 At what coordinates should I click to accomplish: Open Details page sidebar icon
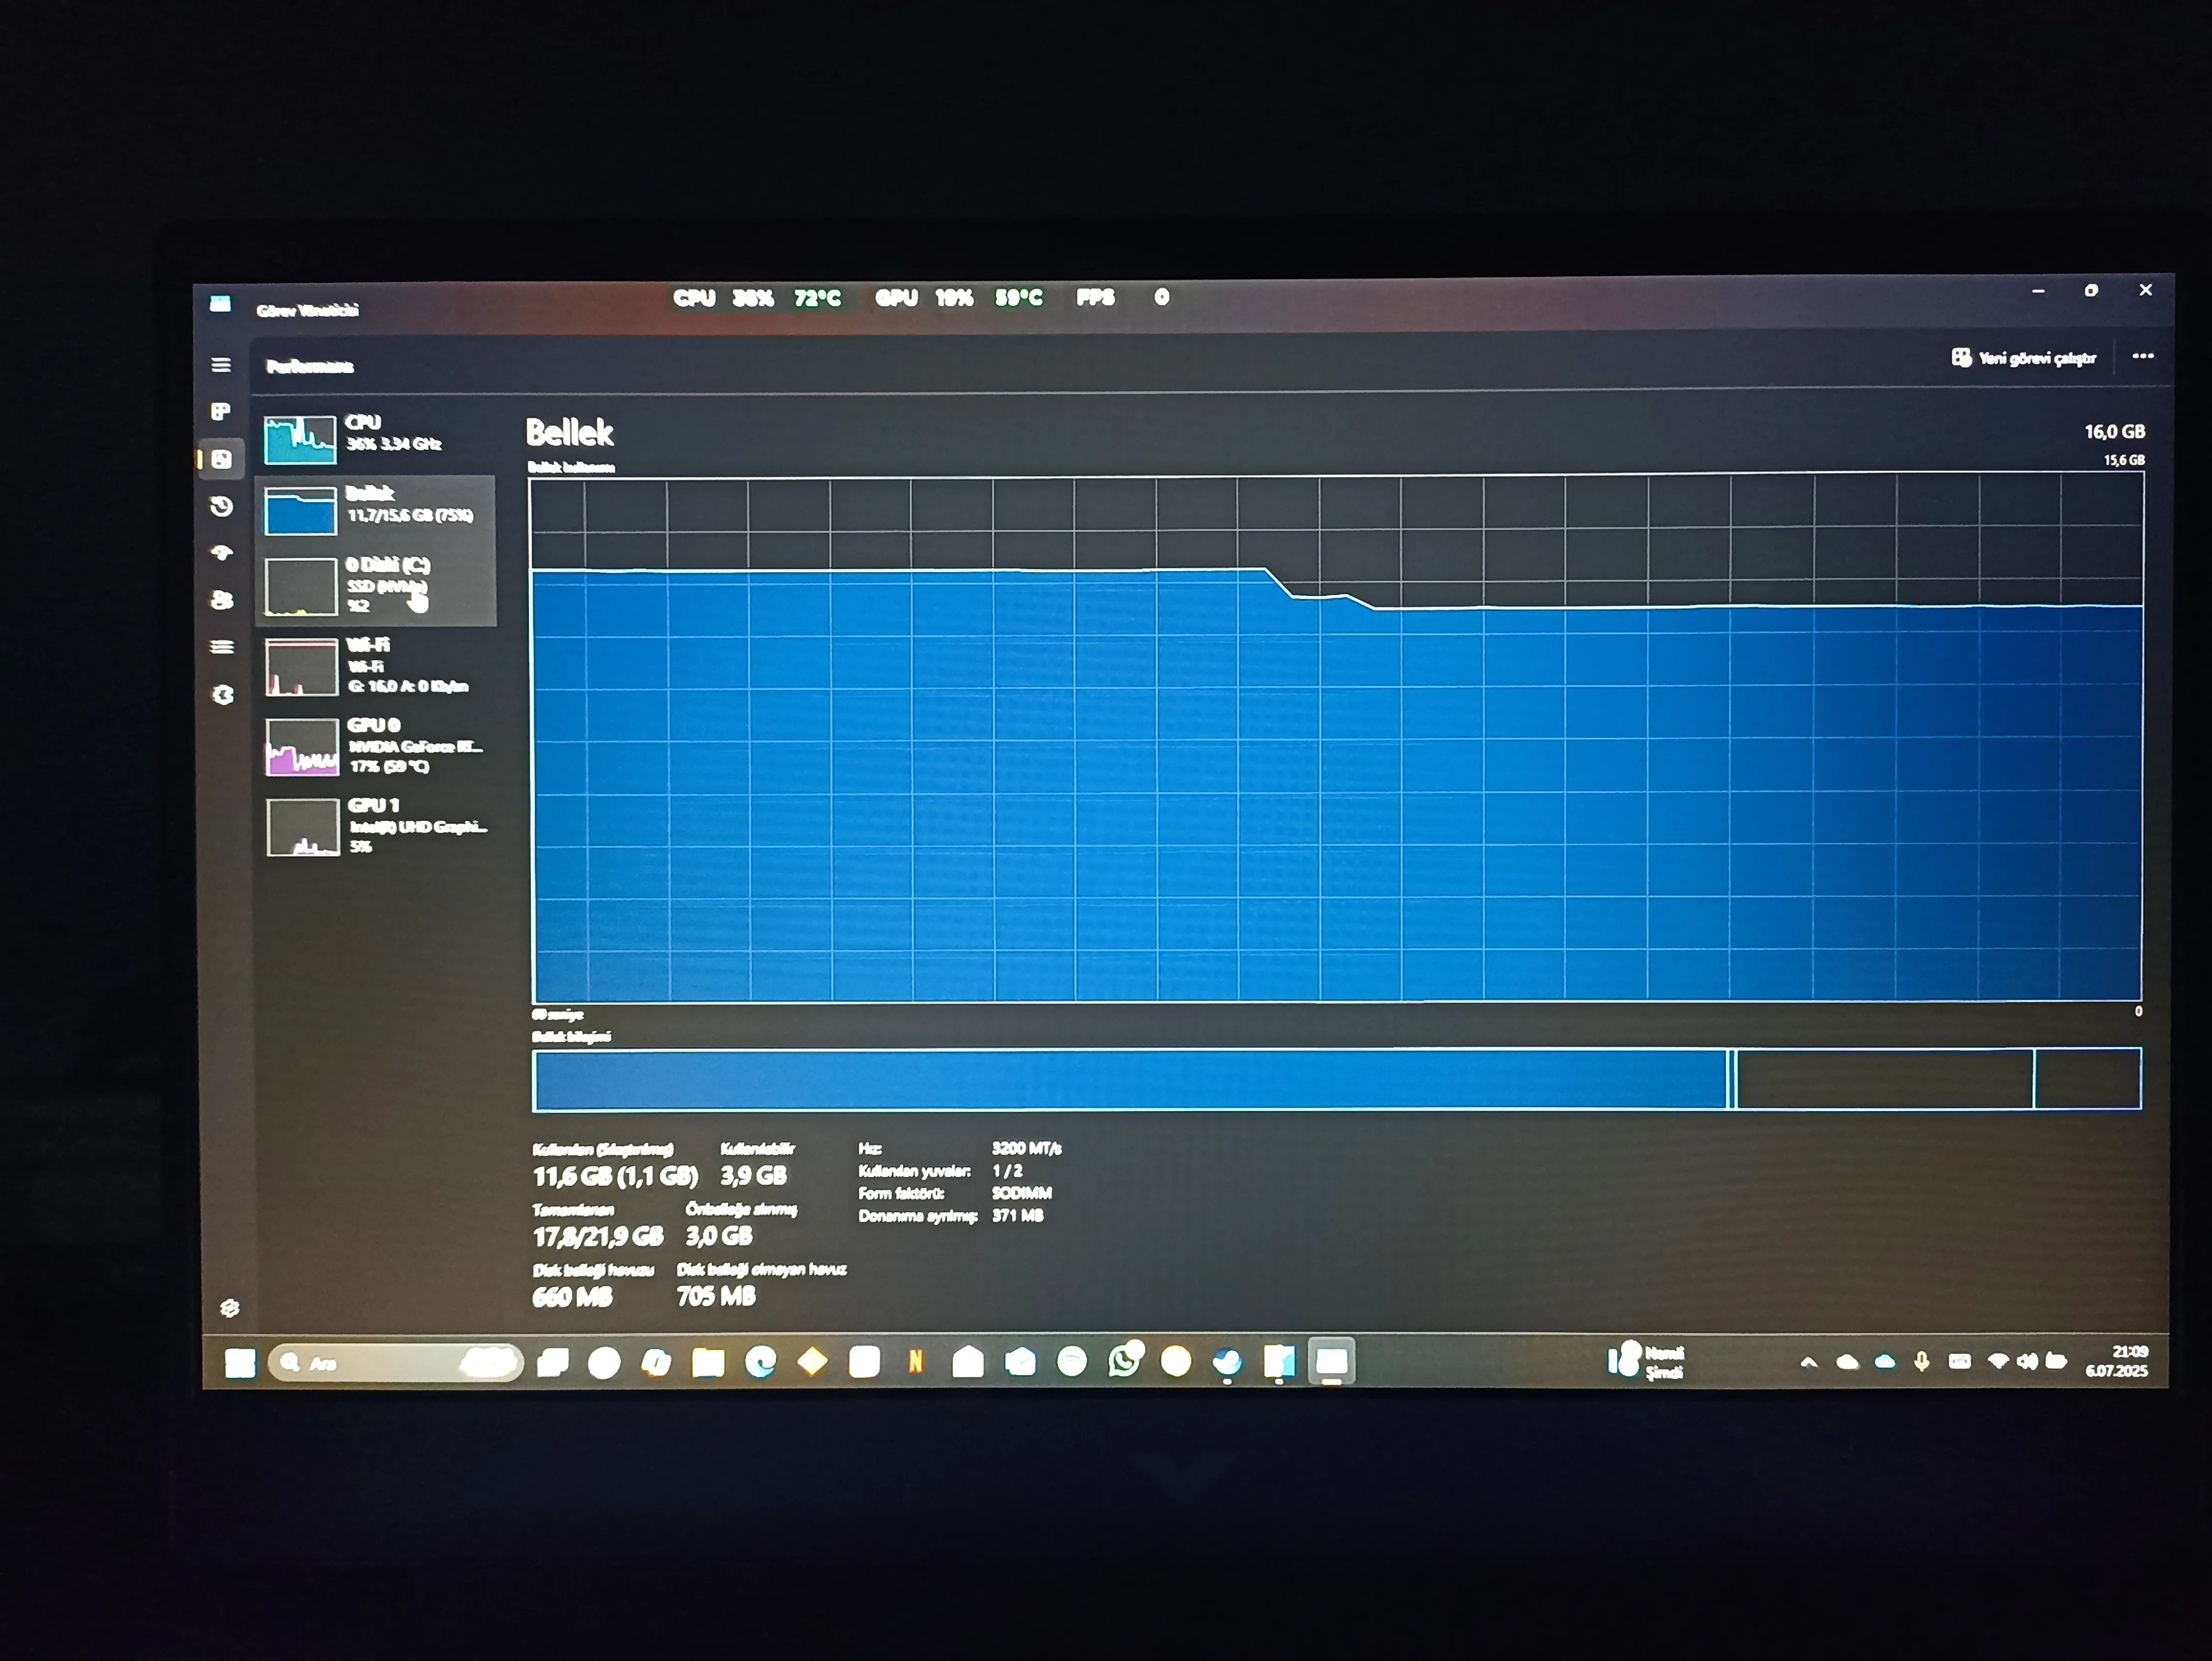[221, 646]
